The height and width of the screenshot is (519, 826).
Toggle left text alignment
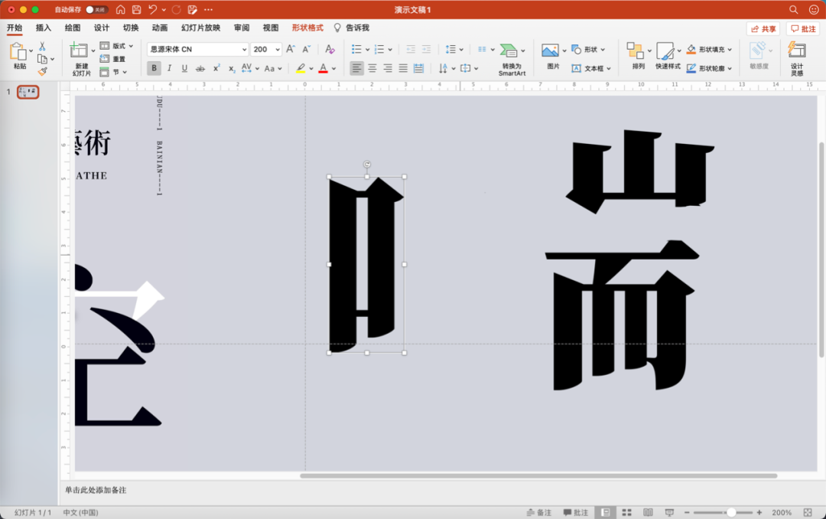pos(356,68)
